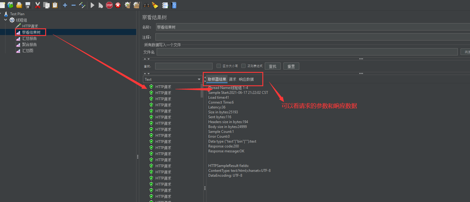Save the test plan using the save icon
Image resolution: width=470 pixels, height=202 pixels.
tap(27, 5)
